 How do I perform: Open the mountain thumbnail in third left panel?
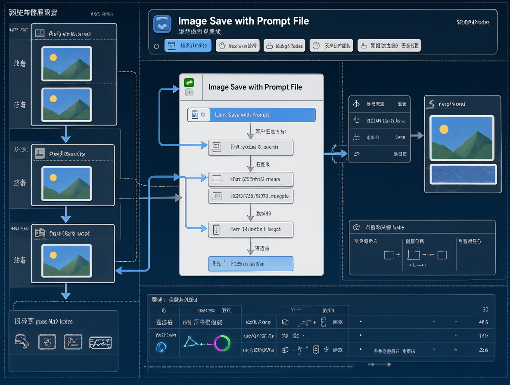click(67, 261)
